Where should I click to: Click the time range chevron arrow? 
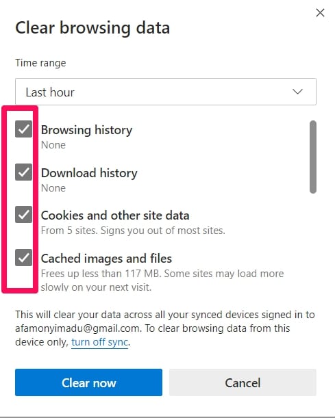(x=297, y=92)
